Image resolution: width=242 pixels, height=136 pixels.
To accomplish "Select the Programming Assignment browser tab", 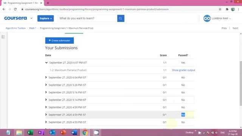I will coord(22,3).
